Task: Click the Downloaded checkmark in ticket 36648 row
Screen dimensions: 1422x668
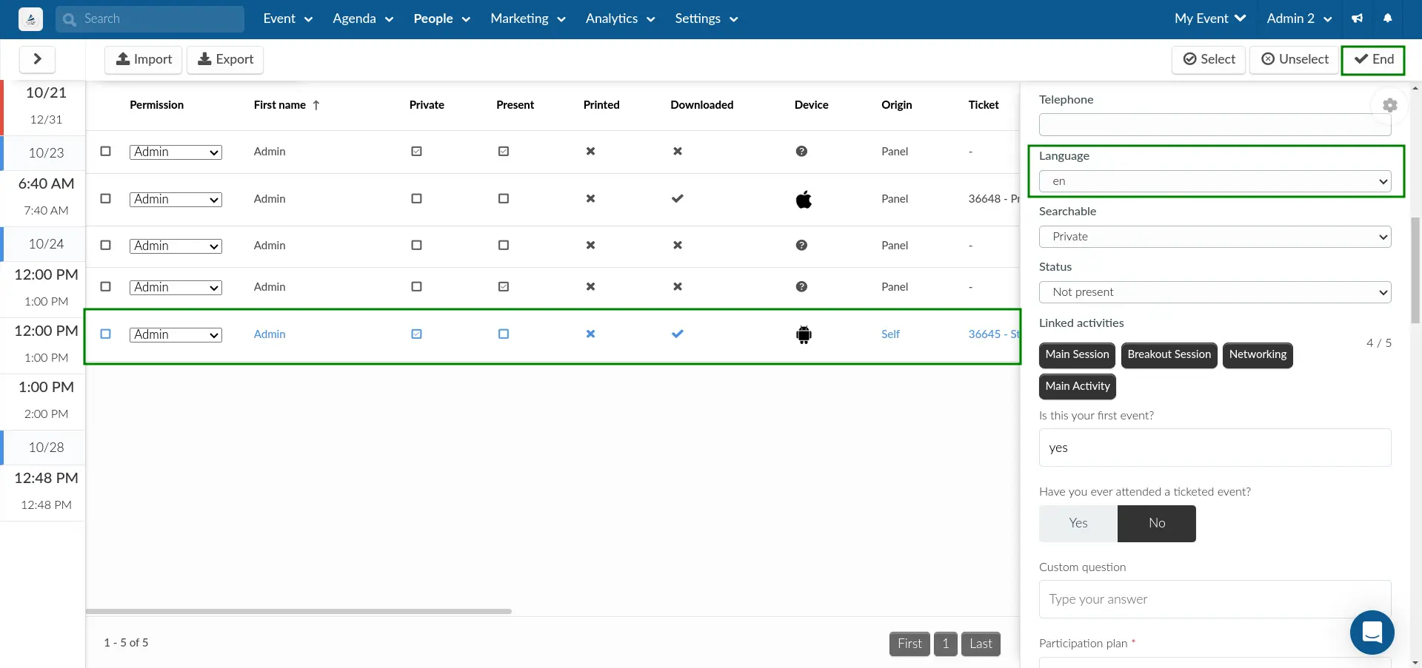Action: coord(677,198)
